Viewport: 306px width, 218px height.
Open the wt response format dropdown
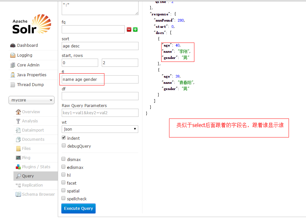(99, 129)
